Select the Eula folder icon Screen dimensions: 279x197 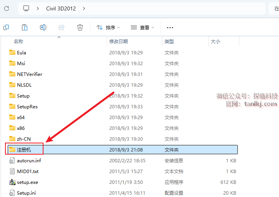tap(12, 52)
